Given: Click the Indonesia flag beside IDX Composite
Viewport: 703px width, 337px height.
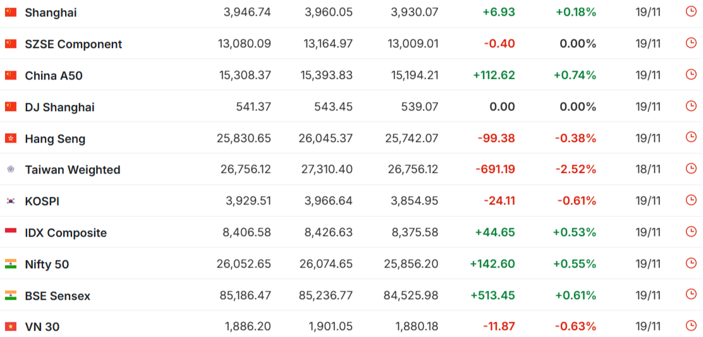Looking at the screenshot, I should pyautogui.click(x=11, y=232).
